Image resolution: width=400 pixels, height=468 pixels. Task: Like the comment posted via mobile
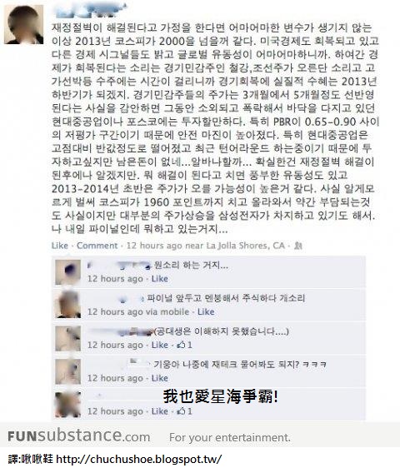(206, 312)
